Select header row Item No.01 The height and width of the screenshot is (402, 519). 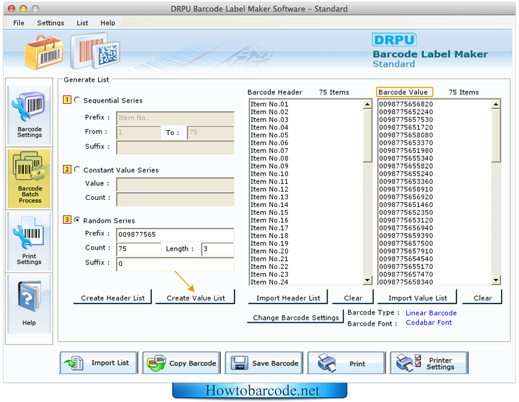pyautogui.click(x=306, y=104)
